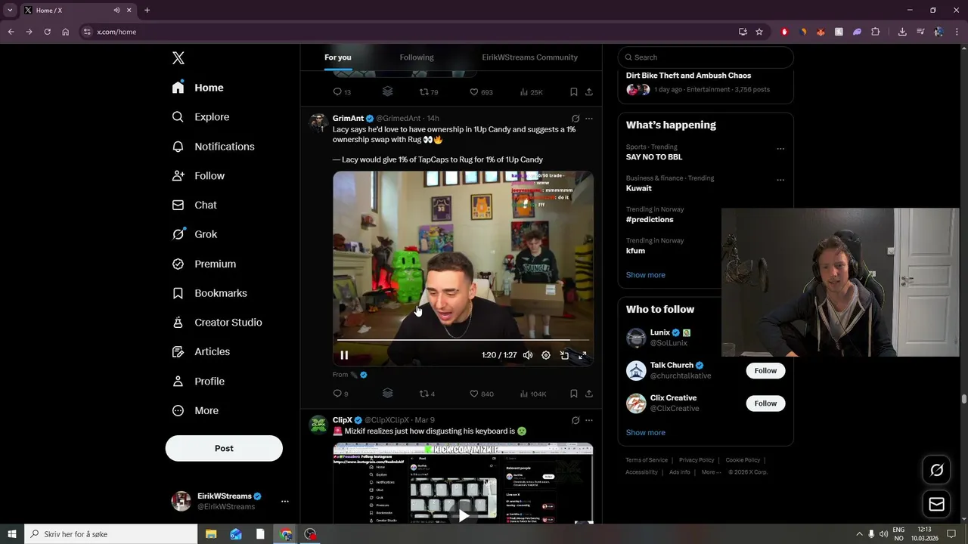The image size is (968, 544).
Task: Repost the top post with 79 reposts
Action: [429, 92]
